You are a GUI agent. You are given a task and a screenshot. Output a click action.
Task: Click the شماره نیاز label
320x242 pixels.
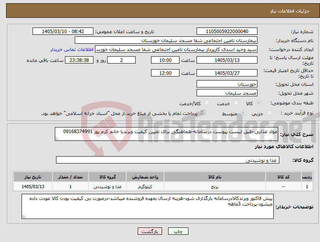click(302, 32)
